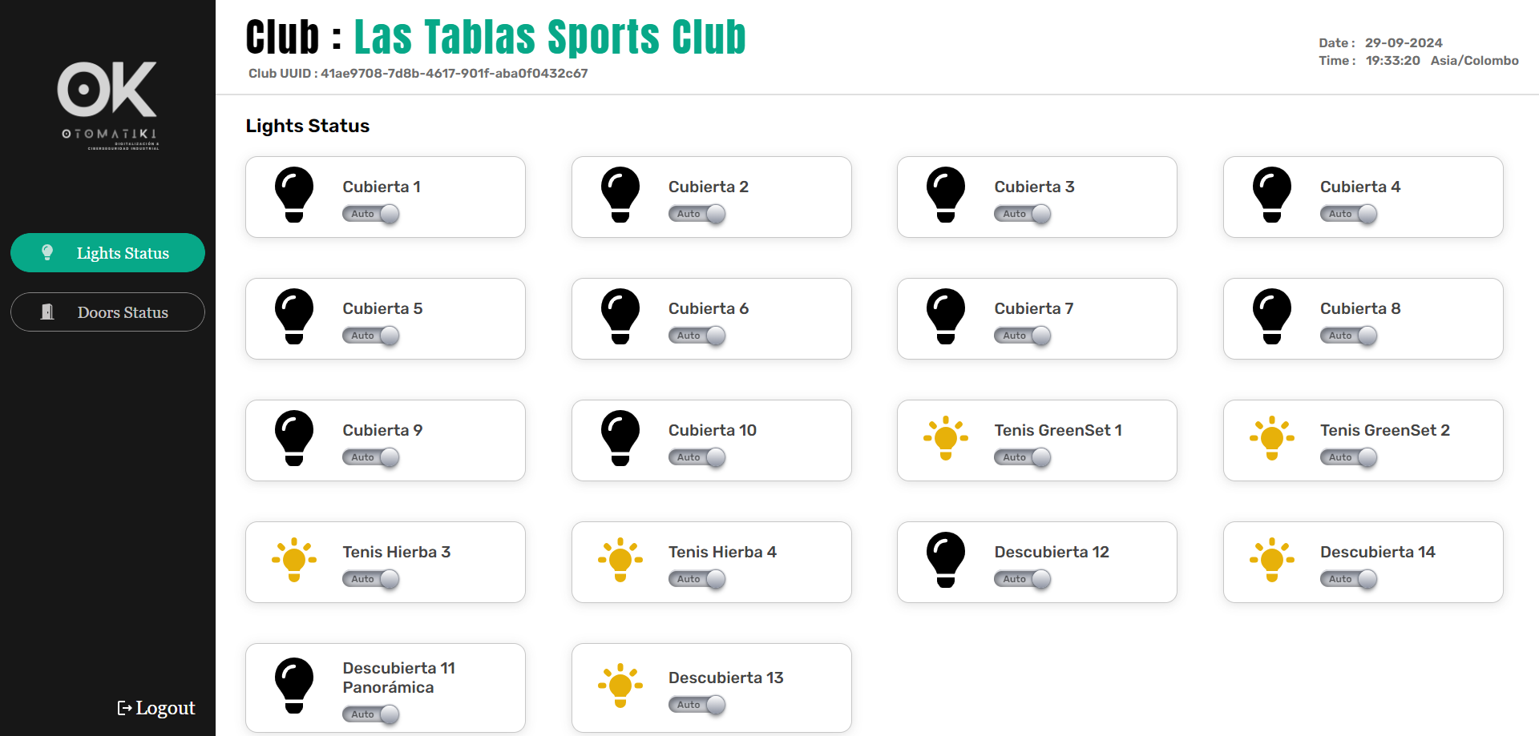Click the lit bulb for Descubierta 14
The height and width of the screenshot is (736, 1539).
(x=1272, y=560)
